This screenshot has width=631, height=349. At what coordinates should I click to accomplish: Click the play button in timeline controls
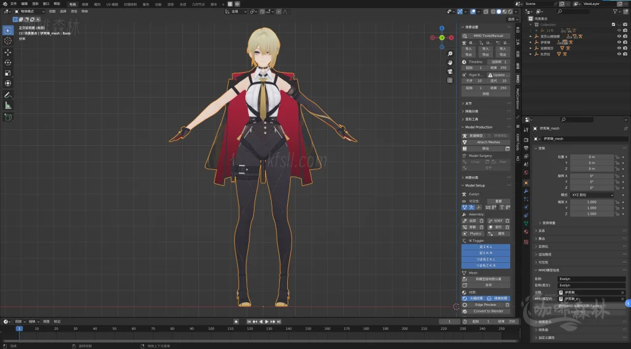click(266, 322)
